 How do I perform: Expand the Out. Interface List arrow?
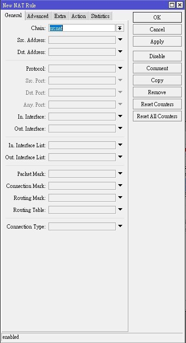120,157
